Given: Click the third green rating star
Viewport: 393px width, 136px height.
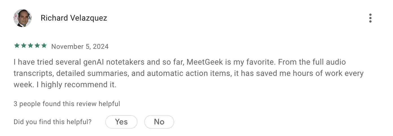Looking at the screenshot, I should pos(30,46).
